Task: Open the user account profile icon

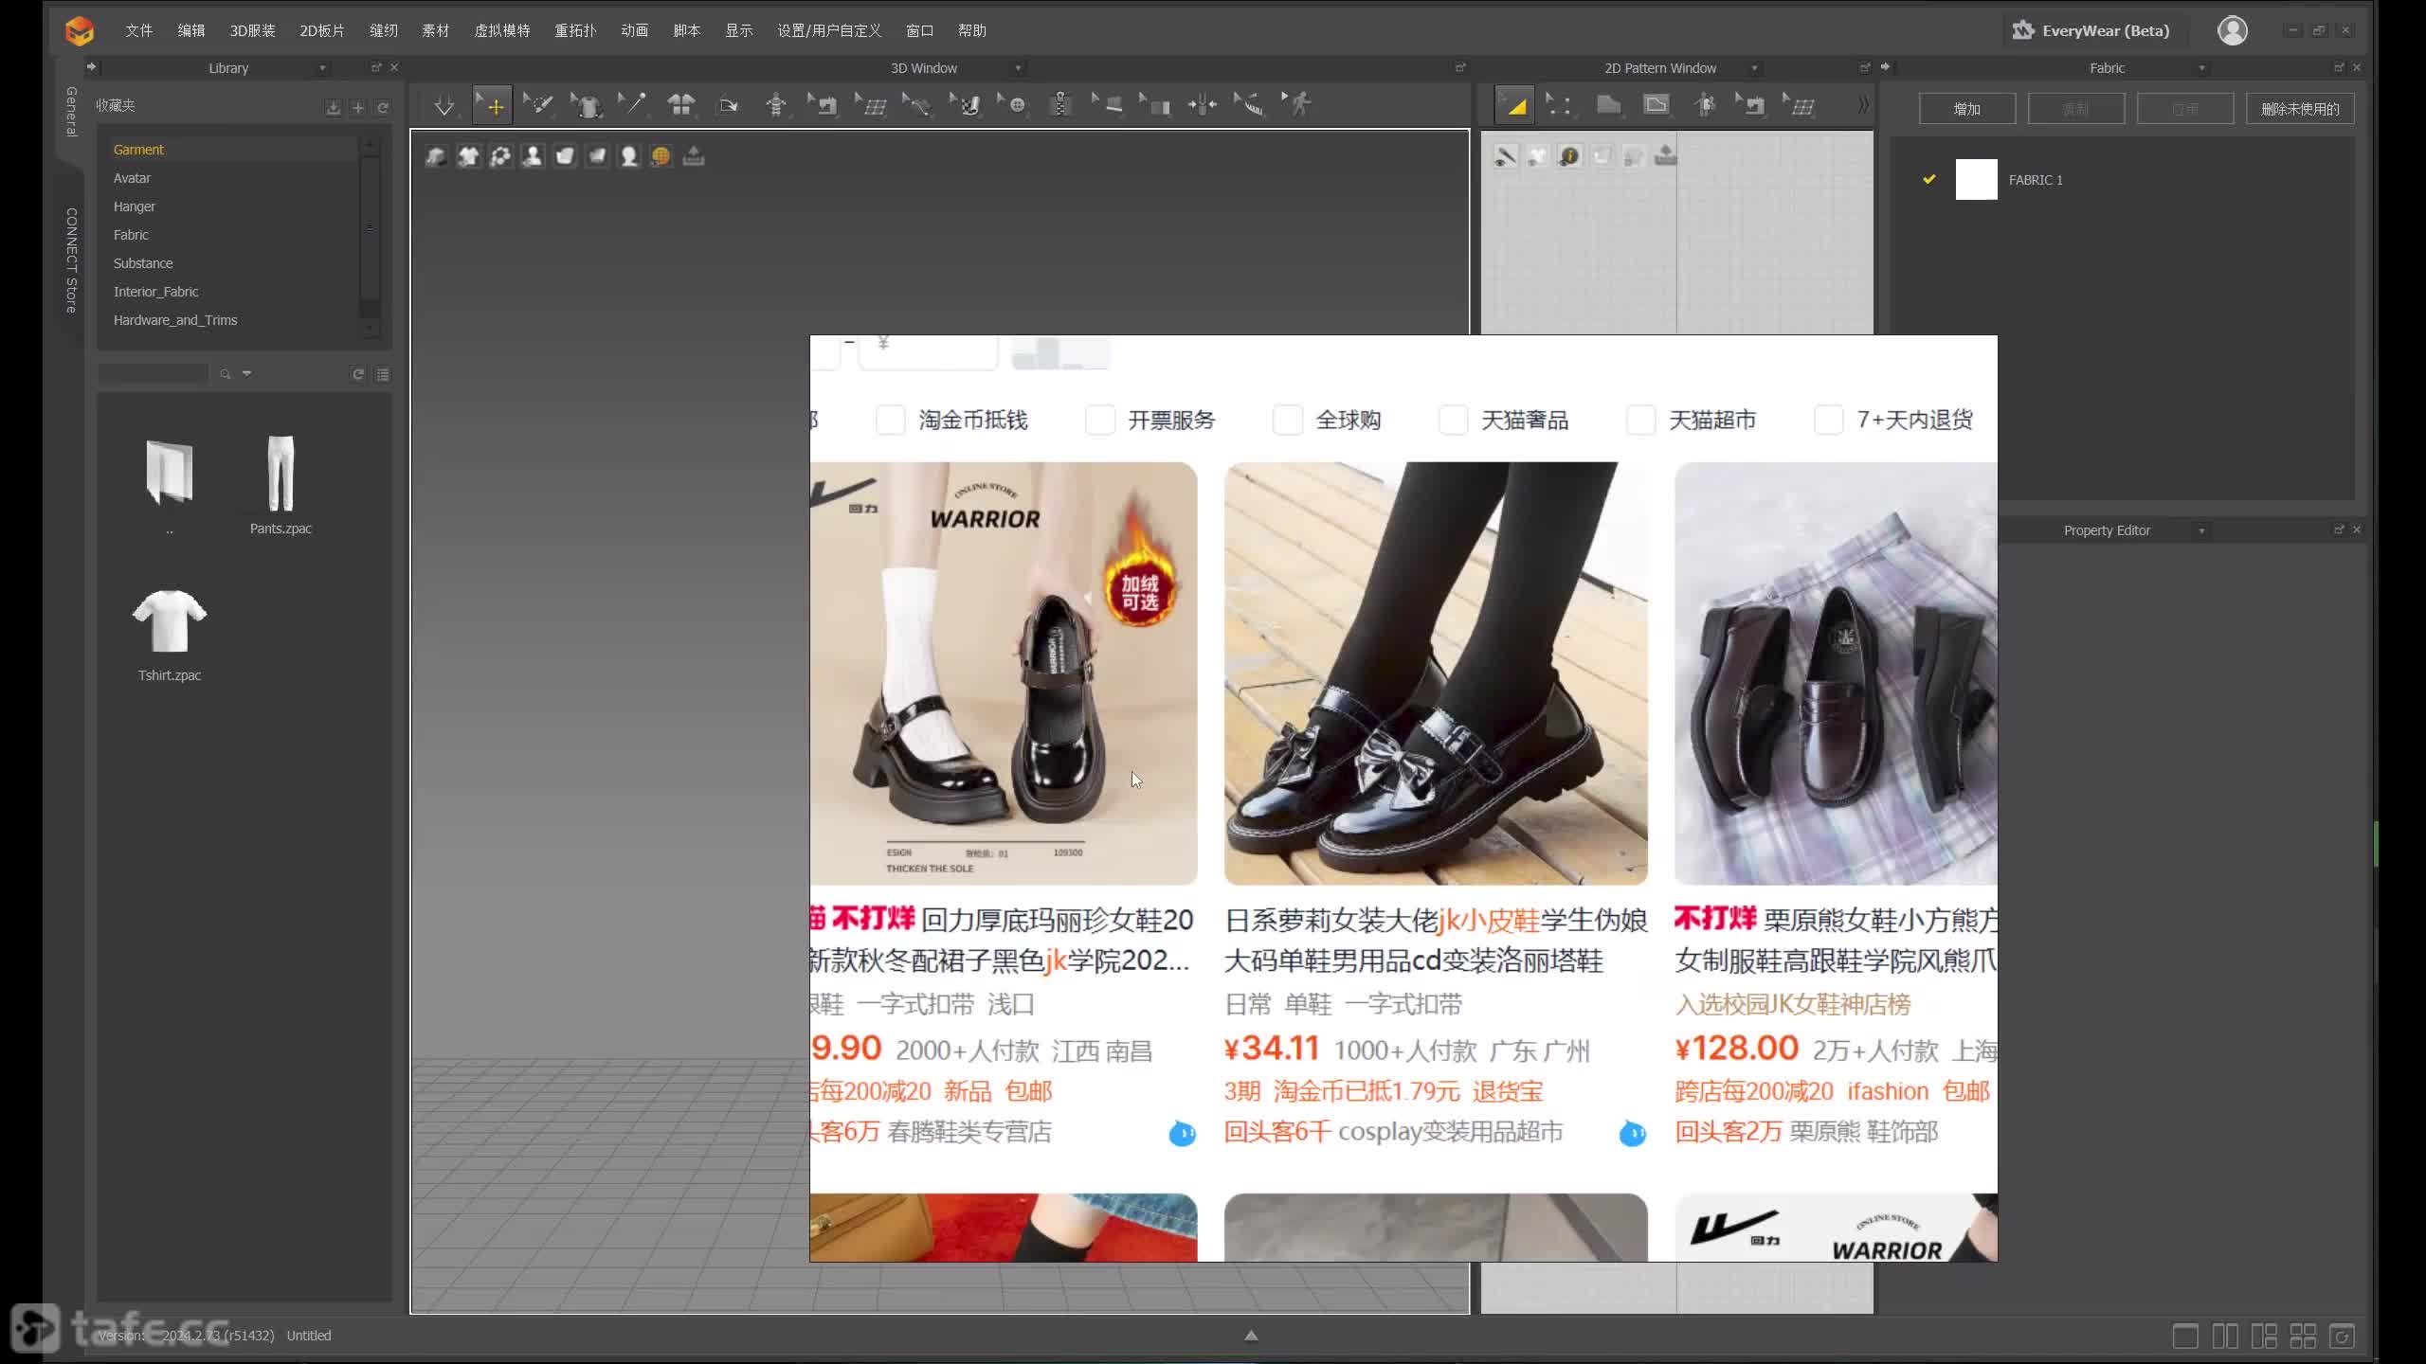Action: 2232,30
